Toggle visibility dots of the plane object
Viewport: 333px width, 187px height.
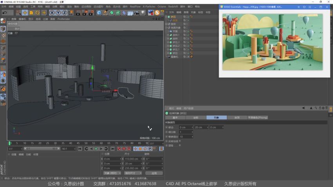[187, 31]
